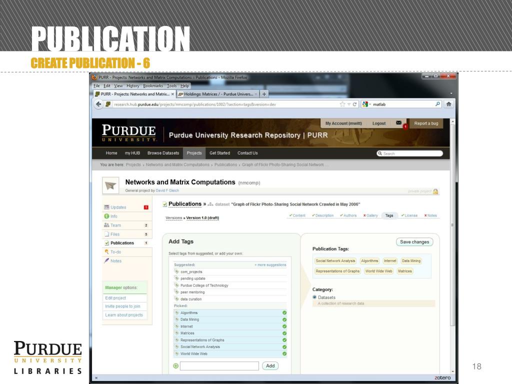Image resolution: width=512 pixels, height=384 pixels.
Task: Go to Notes publication step
Action: 430,215
